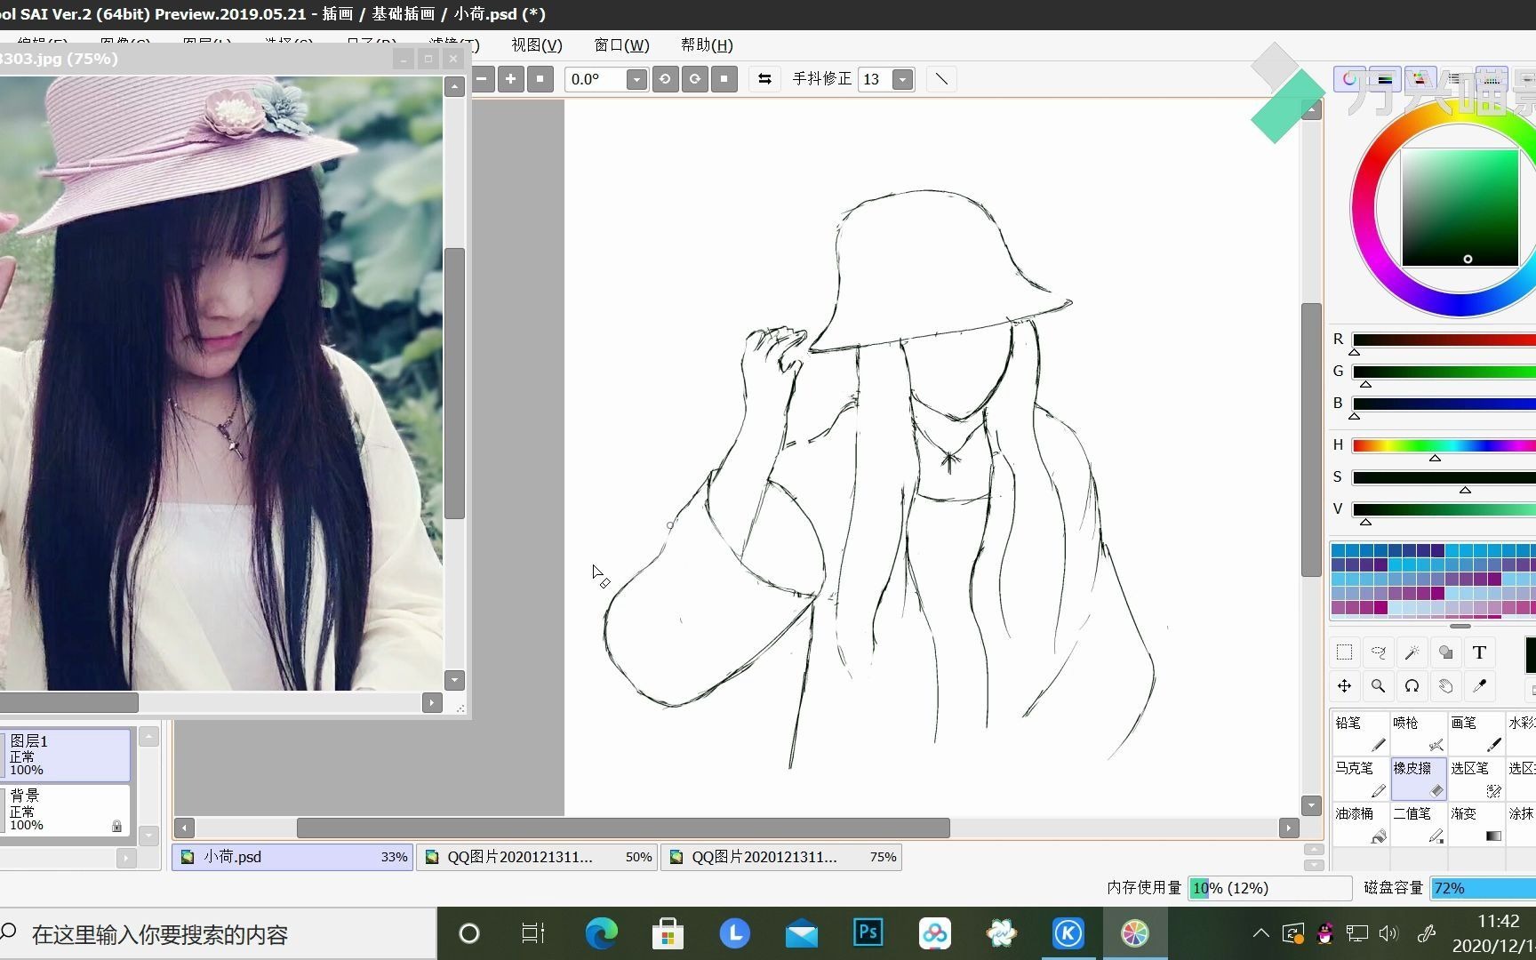
Task: Toggle the gray-scale list panel
Action: point(1454,79)
